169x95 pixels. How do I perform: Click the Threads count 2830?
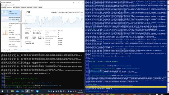34,38
